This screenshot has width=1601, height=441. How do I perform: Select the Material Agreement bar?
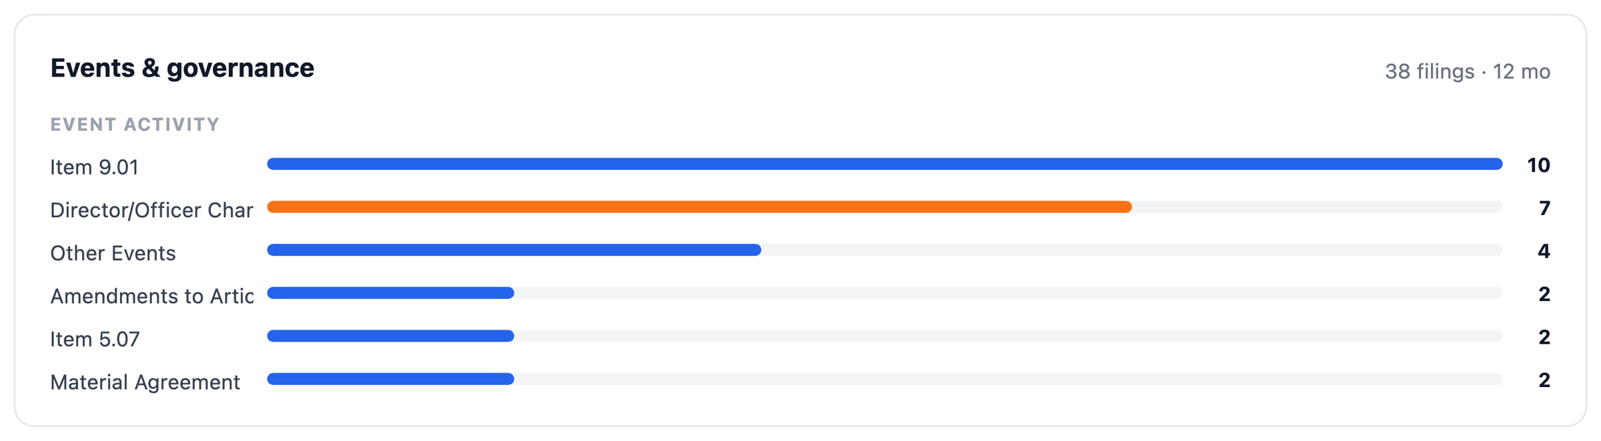tap(390, 379)
